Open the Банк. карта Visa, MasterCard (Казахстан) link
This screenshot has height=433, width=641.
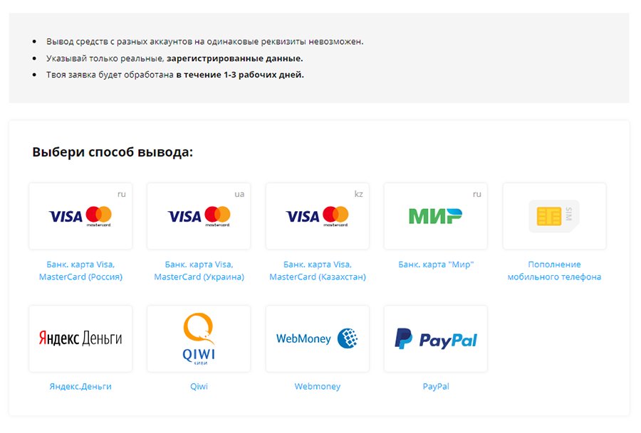coord(317,271)
